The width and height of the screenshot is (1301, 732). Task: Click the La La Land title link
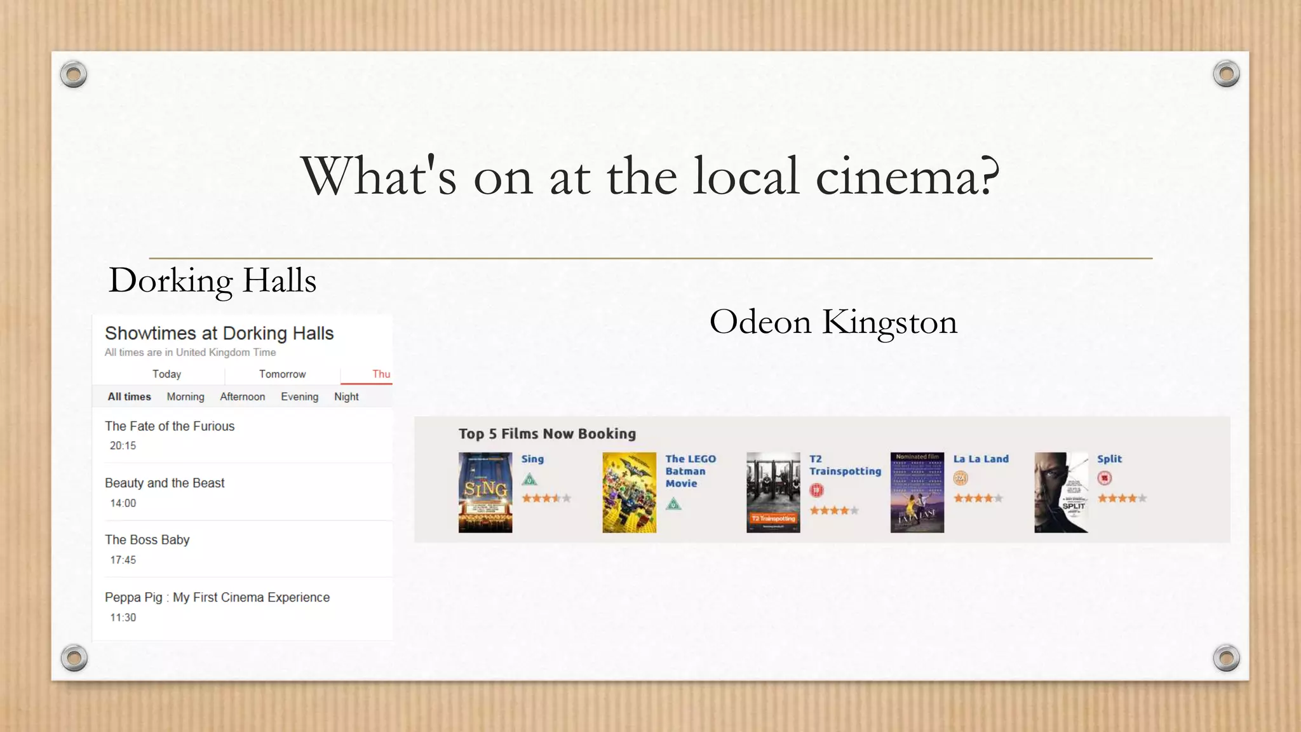(981, 459)
